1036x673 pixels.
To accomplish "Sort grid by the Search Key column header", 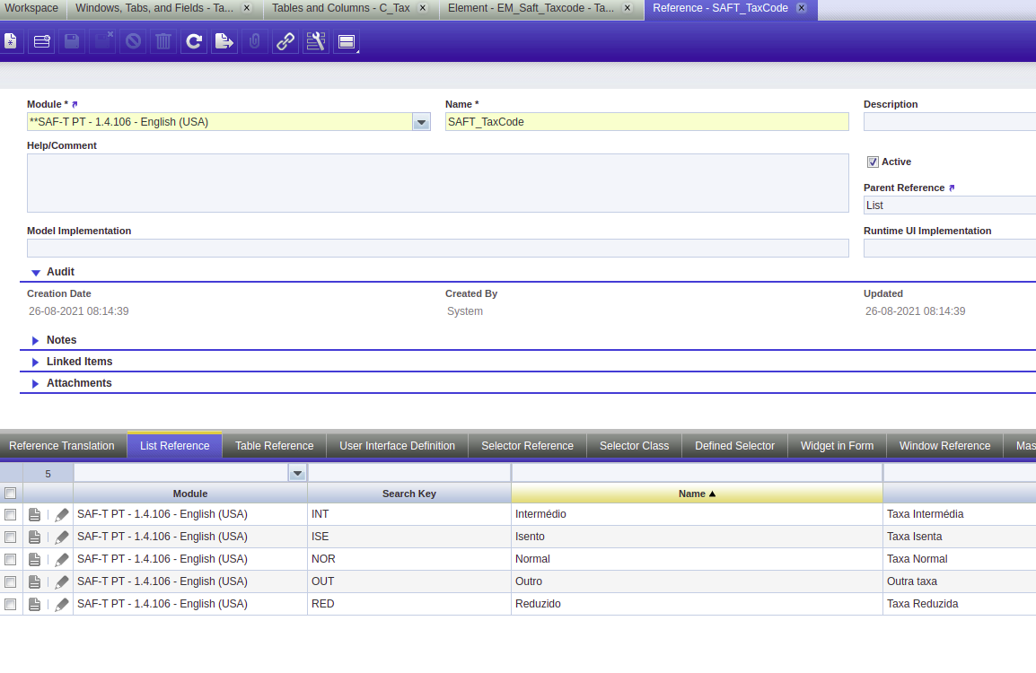I will [408, 494].
